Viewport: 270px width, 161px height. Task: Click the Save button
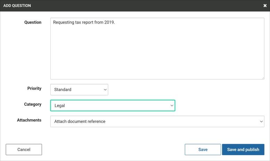coord(203,150)
